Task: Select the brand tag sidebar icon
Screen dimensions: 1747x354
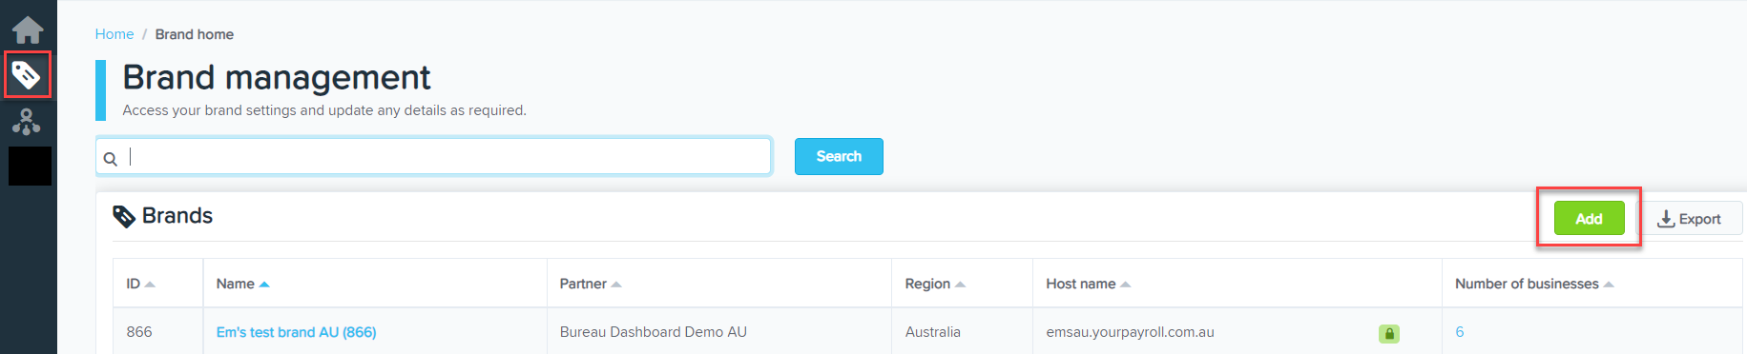Action: pyautogui.click(x=27, y=74)
